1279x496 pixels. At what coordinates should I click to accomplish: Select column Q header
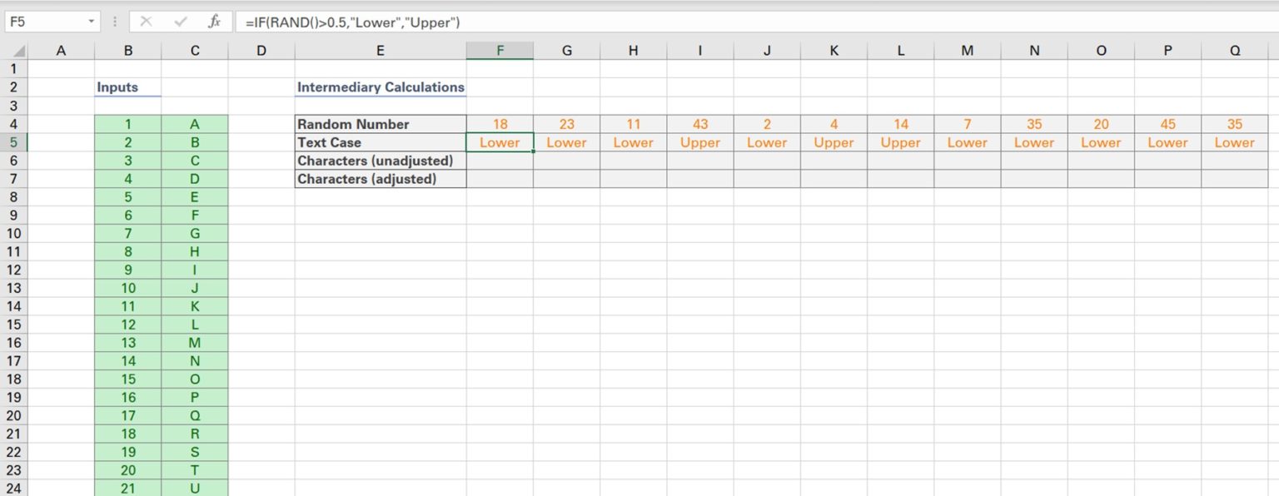pyautogui.click(x=1234, y=50)
